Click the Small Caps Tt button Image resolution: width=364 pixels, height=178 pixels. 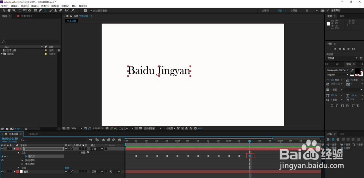(x=347, y=105)
